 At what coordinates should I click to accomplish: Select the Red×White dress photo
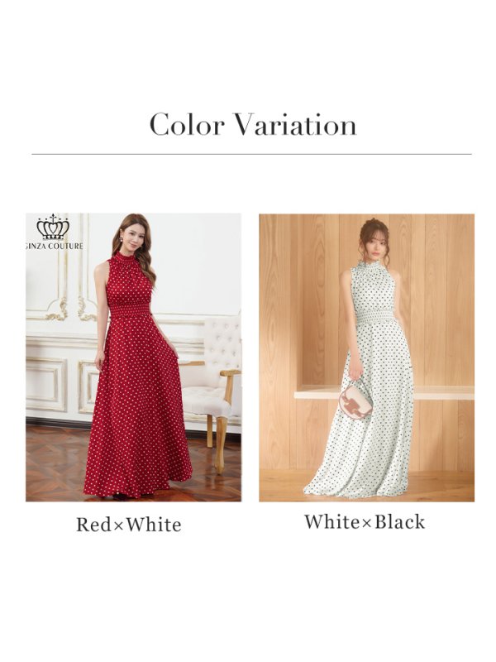click(x=133, y=357)
